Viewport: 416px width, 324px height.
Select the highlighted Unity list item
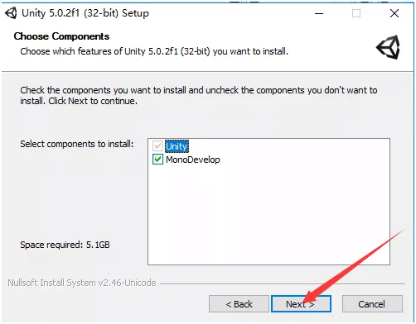tap(177, 146)
